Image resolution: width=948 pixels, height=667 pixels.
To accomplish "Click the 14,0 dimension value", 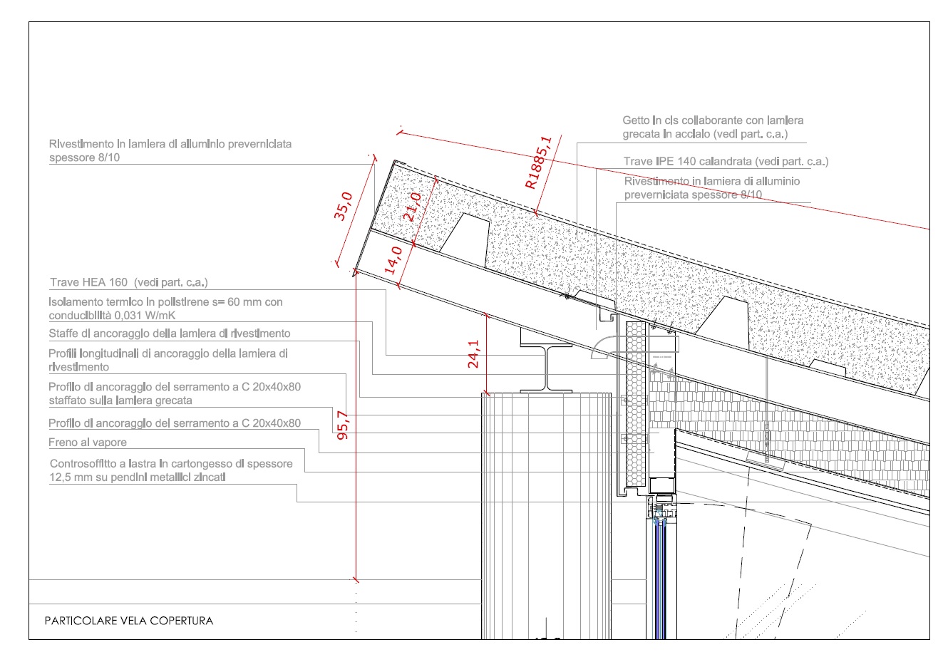I will coord(393,260).
